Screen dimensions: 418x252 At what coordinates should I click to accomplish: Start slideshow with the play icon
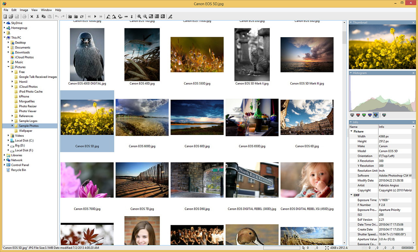(95, 17)
